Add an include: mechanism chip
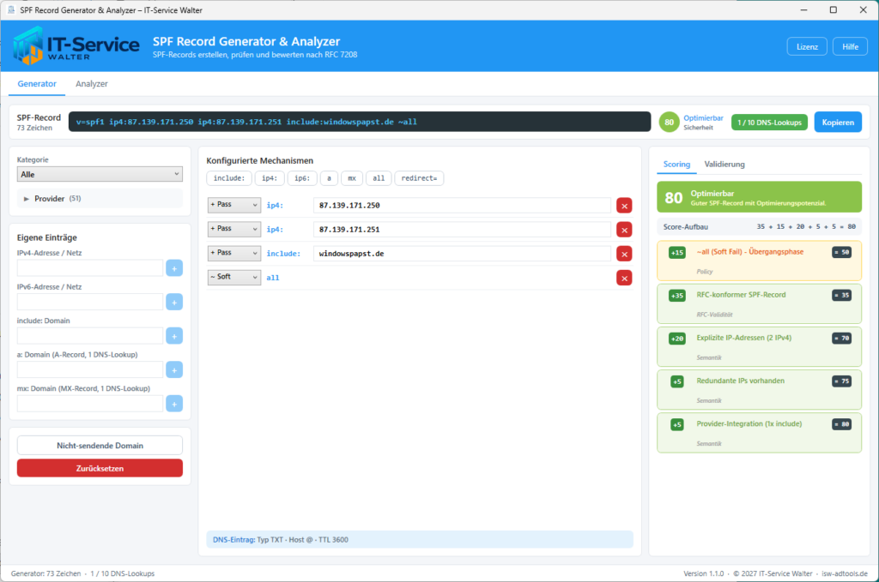The width and height of the screenshot is (879, 582). [x=228, y=178]
